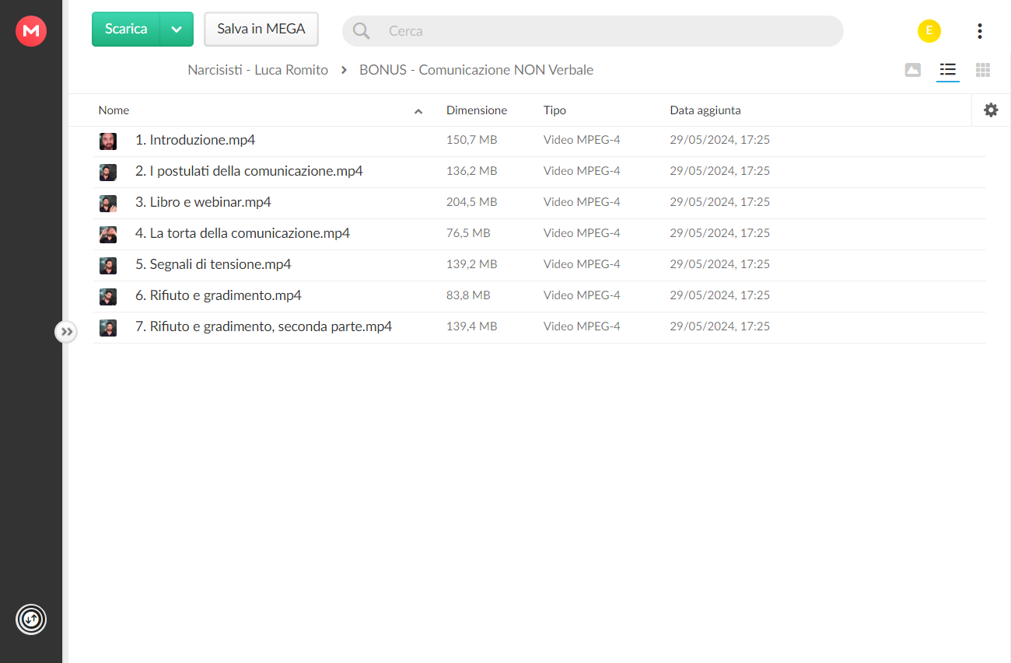1011x663 pixels.
Task: Expand the sidebar with double-arrow button
Action: coord(67,332)
